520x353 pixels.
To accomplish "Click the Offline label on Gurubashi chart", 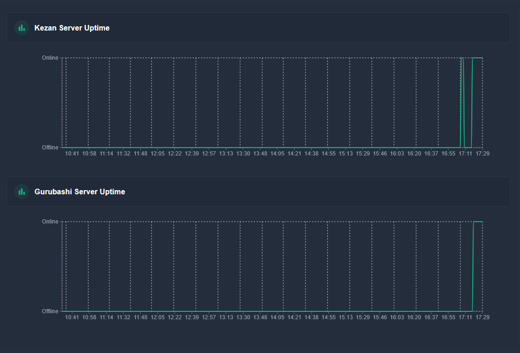I will tap(50, 311).
